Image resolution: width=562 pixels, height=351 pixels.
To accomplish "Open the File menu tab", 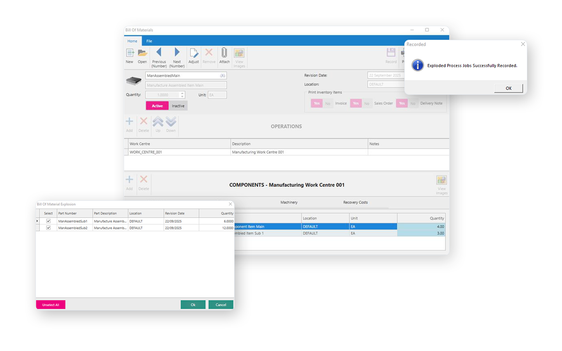I will coord(149,41).
